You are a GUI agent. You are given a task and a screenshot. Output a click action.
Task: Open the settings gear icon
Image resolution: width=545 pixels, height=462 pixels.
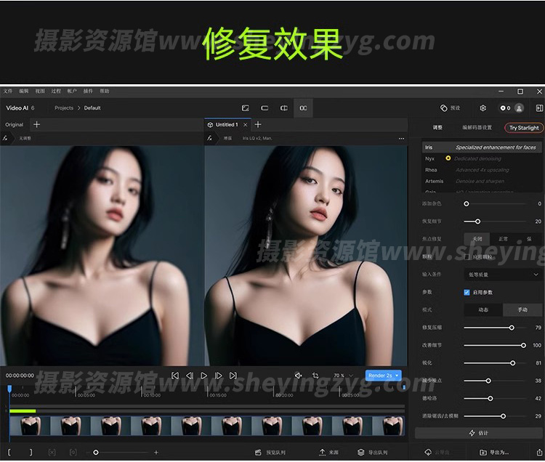coord(483,108)
